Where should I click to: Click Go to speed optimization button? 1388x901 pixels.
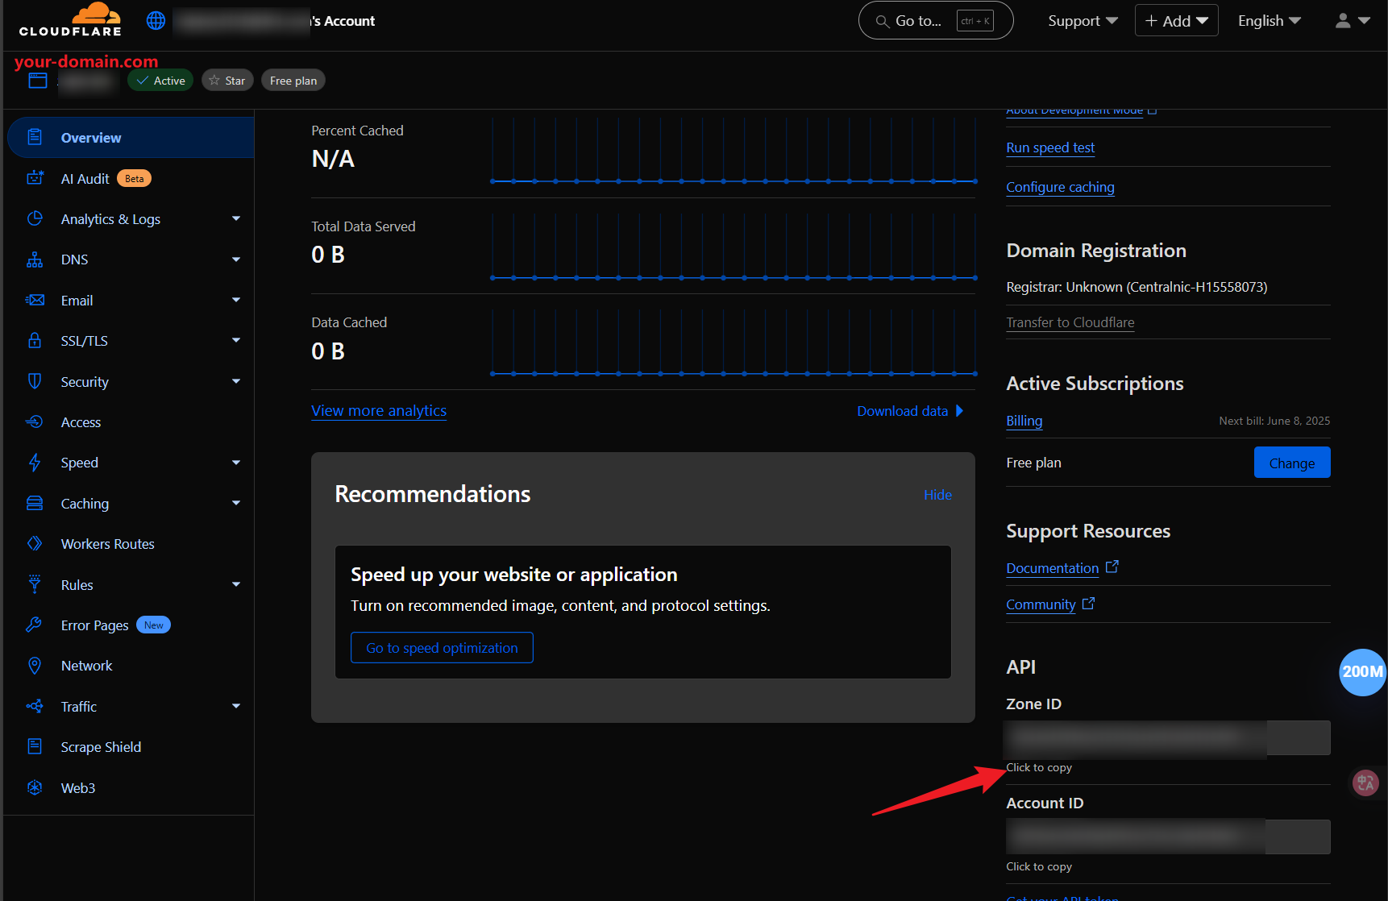(x=442, y=648)
